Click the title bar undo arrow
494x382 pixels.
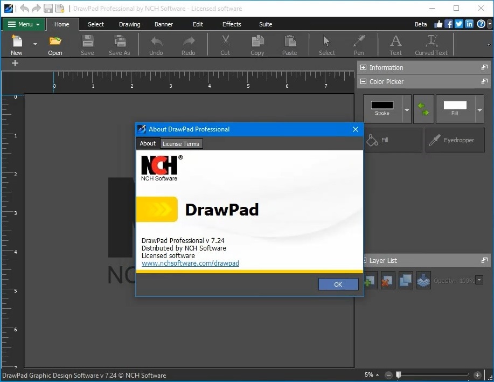25,9
